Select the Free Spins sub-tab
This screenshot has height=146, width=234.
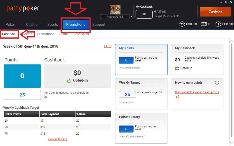point(81,34)
